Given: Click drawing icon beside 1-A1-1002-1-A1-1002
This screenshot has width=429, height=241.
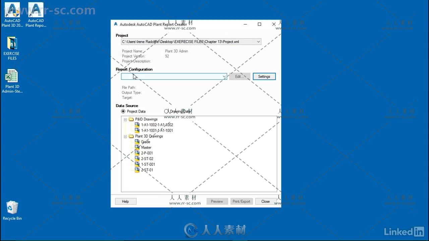Looking at the screenshot, I should (137, 125).
